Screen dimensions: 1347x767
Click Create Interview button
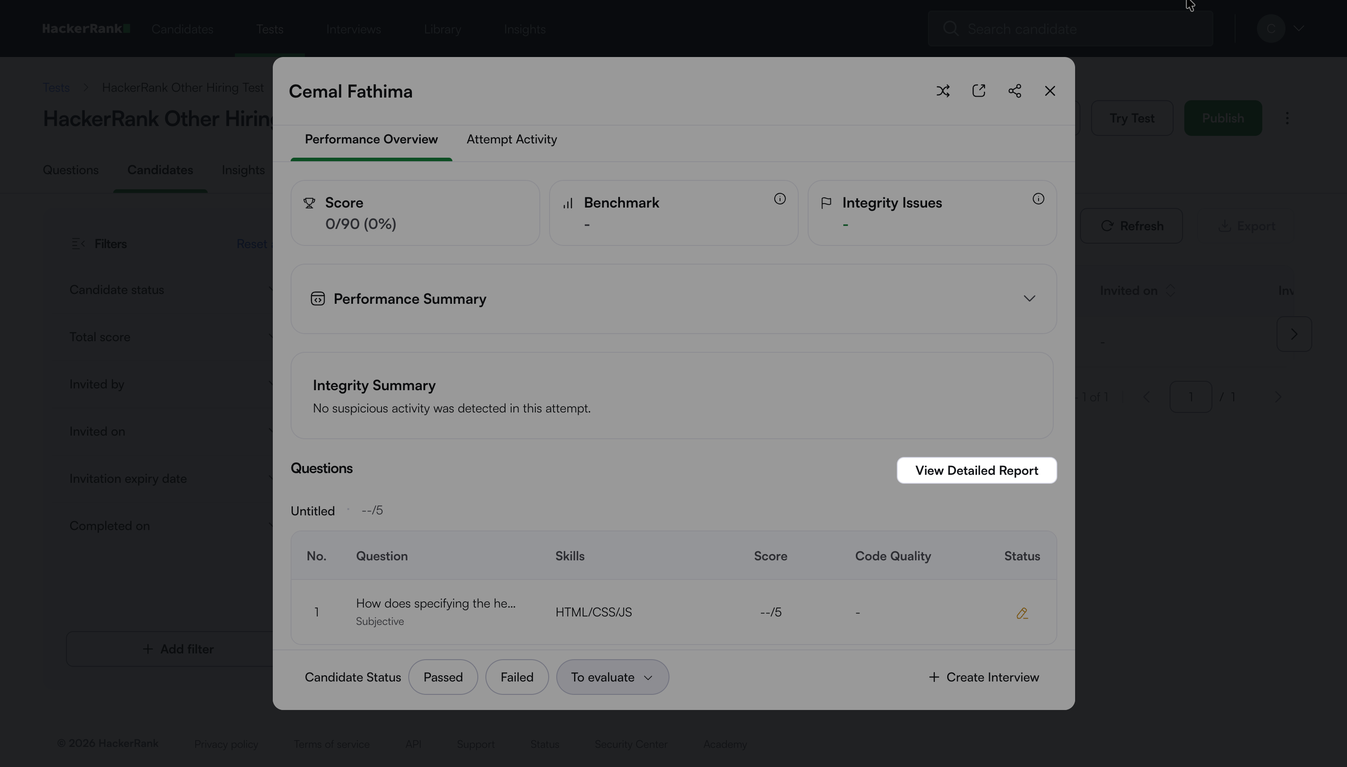coord(983,677)
